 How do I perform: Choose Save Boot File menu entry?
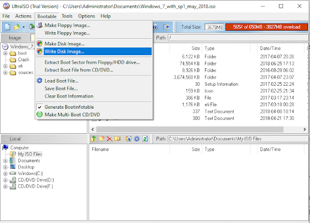[94, 88]
